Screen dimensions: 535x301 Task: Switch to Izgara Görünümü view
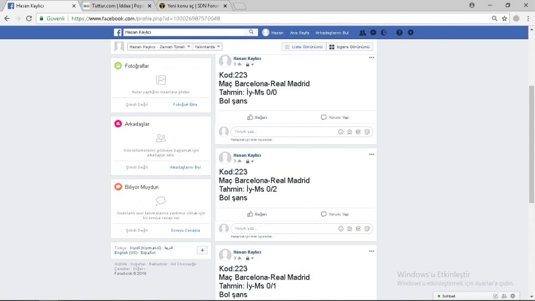pyautogui.click(x=350, y=47)
